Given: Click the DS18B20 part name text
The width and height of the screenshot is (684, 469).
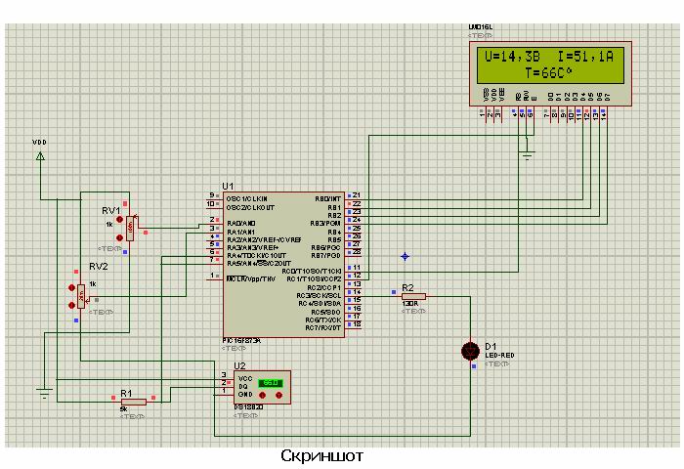Looking at the screenshot, I should click(248, 407).
